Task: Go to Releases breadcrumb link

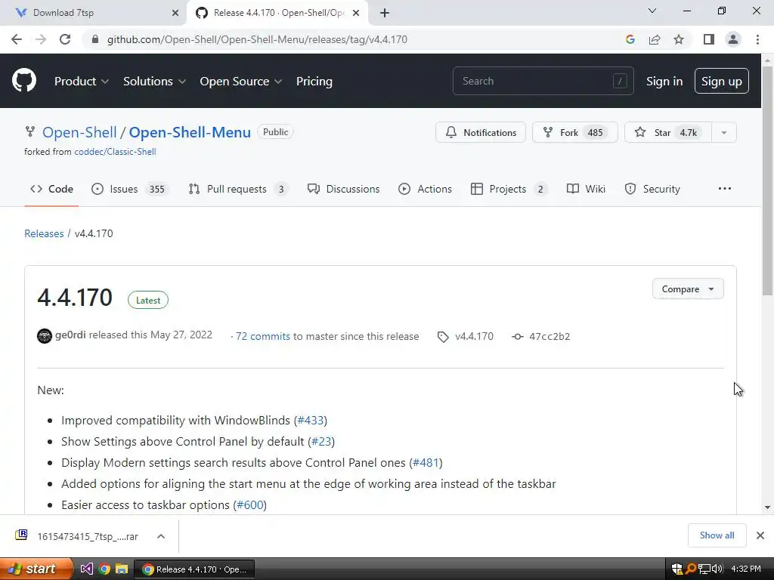Action: coord(44,233)
